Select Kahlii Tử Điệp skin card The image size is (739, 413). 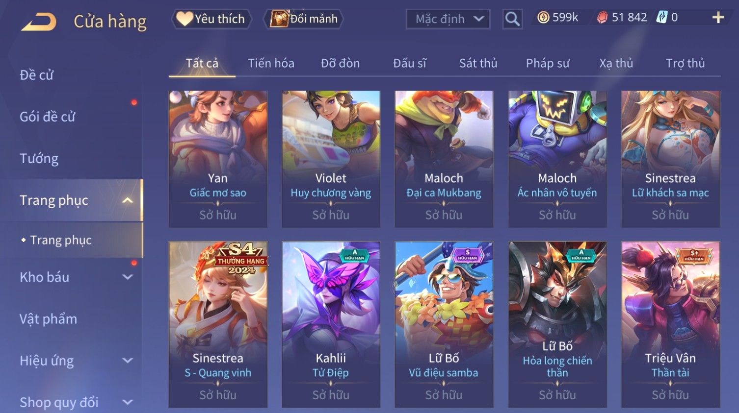(x=331, y=324)
